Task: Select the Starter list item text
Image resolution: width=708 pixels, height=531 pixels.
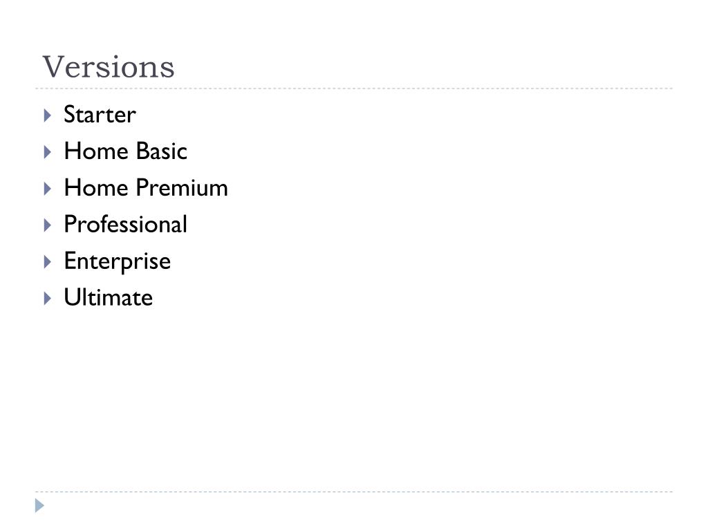Action: [100, 115]
